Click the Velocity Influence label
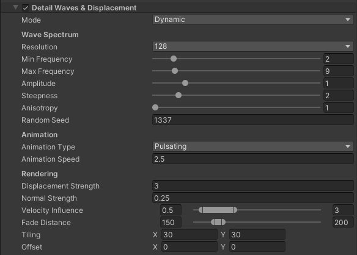 (52, 210)
